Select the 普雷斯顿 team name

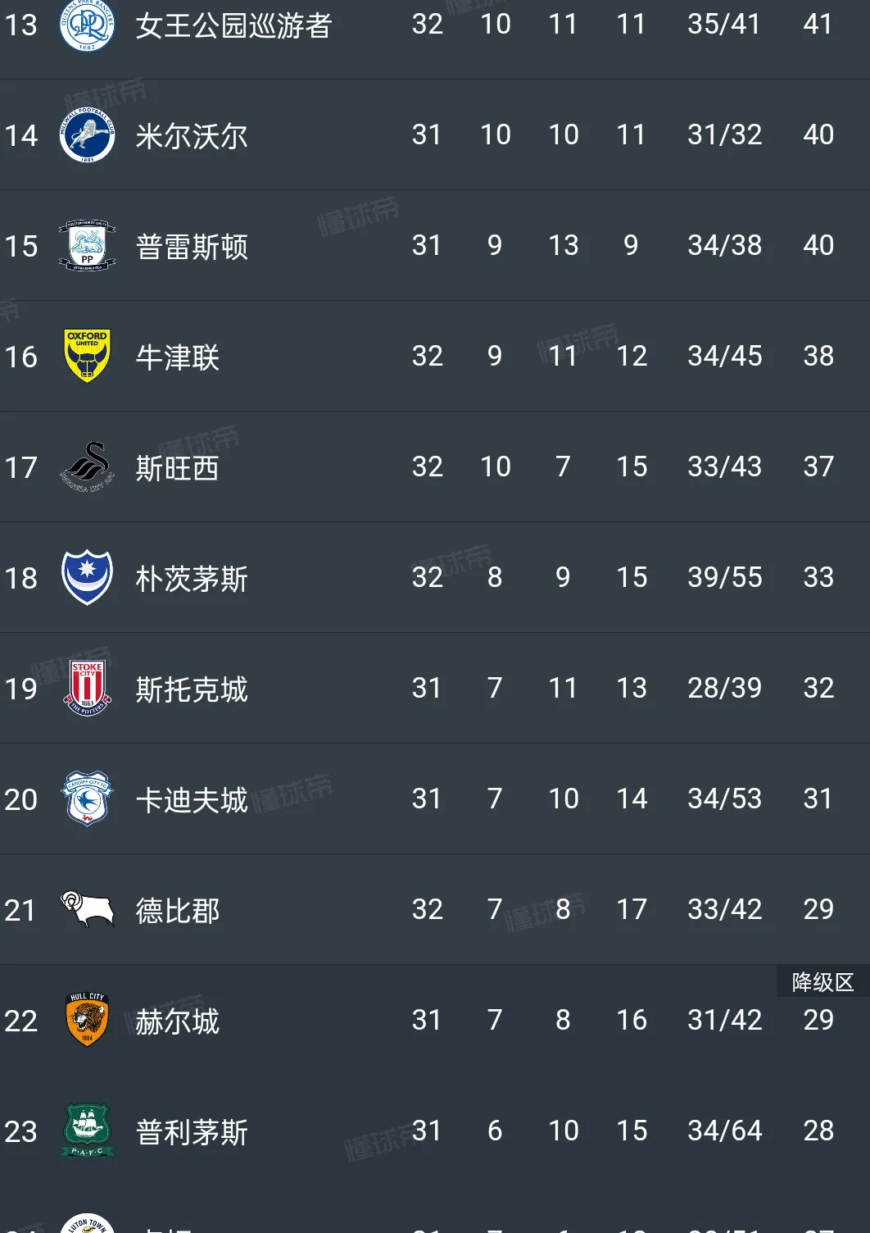pyautogui.click(x=192, y=247)
